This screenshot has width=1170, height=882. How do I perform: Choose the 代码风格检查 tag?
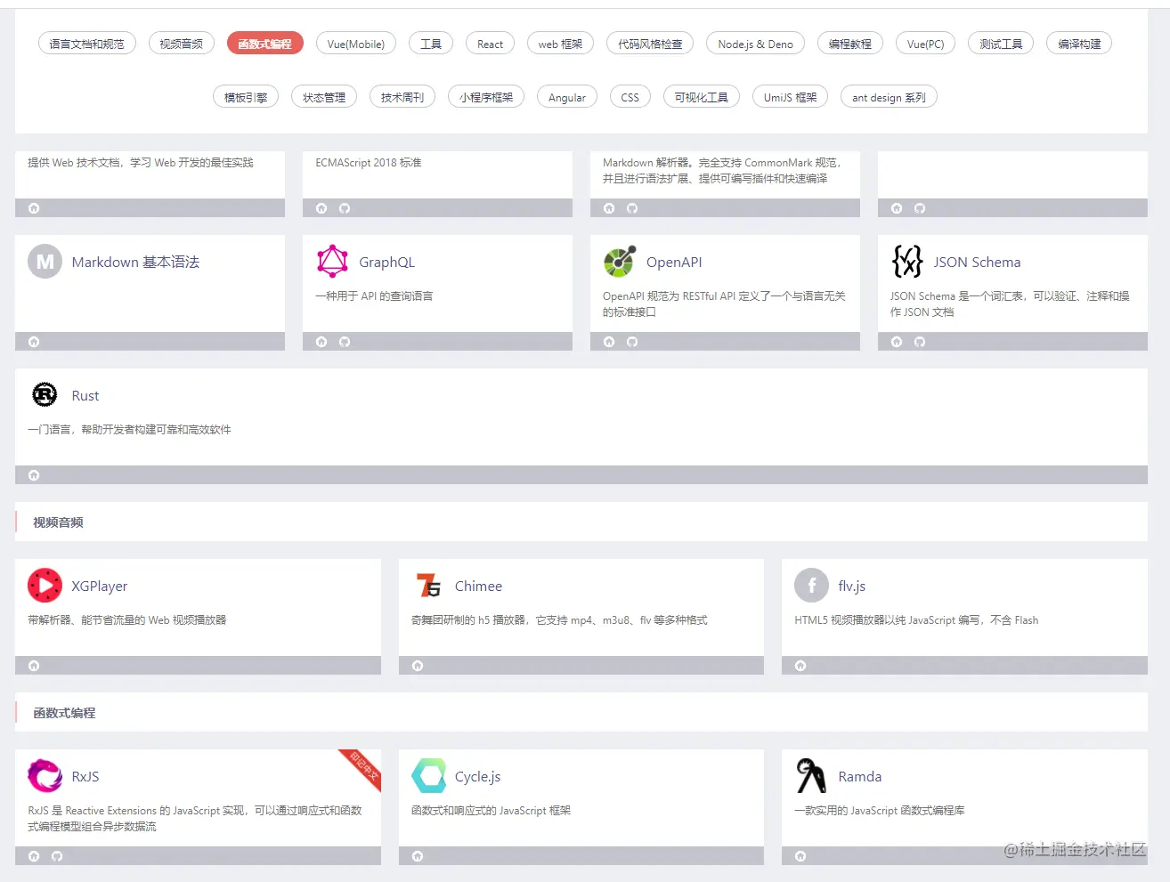(650, 44)
